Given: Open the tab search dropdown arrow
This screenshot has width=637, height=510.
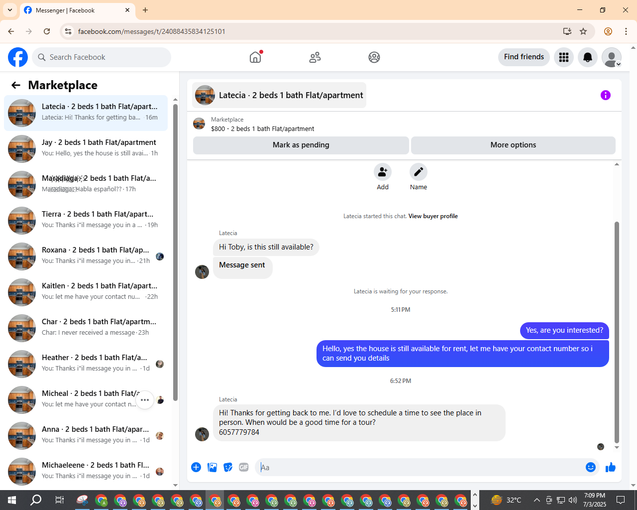Looking at the screenshot, I should (9, 10).
